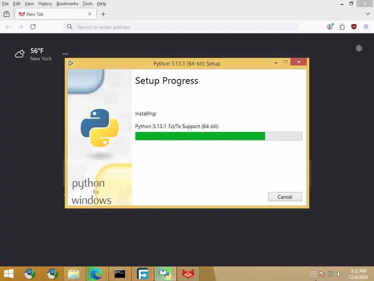Open the blue arrow app taskbar icon
The width and height of the screenshot is (374, 281).
coord(142,274)
